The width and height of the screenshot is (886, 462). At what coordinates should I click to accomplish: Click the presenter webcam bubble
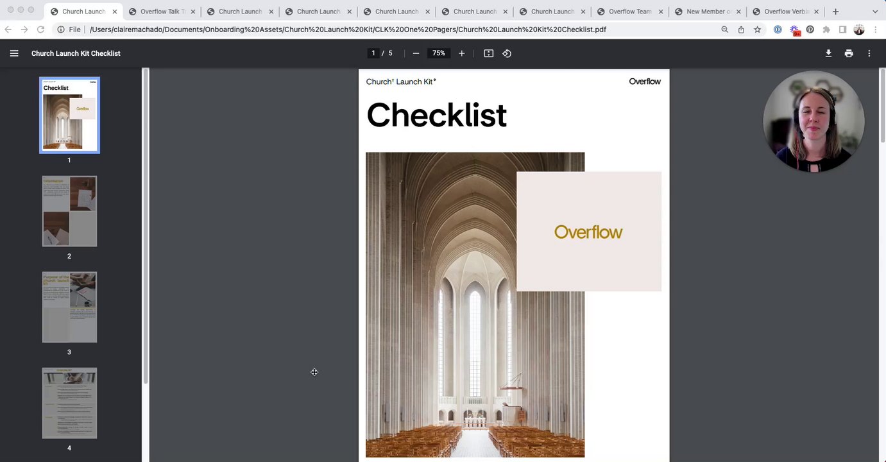coord(814,122)
